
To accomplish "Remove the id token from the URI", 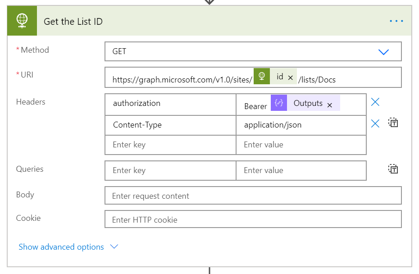I will (291, 78).
